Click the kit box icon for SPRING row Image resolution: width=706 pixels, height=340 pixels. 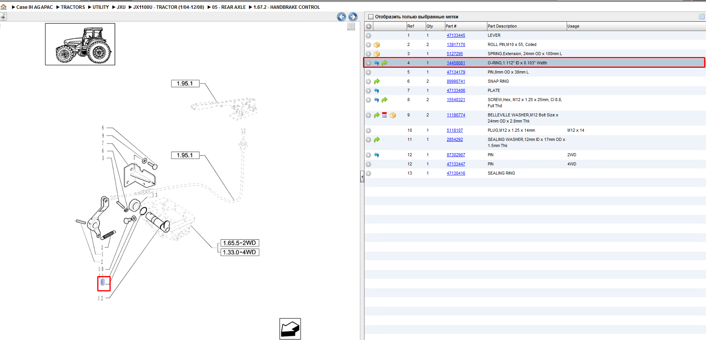point(377,54)
